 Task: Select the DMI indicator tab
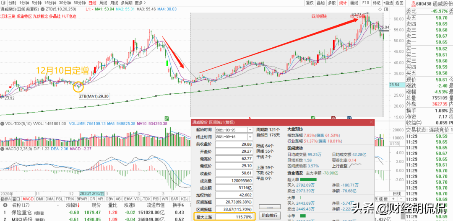(39, 199)
